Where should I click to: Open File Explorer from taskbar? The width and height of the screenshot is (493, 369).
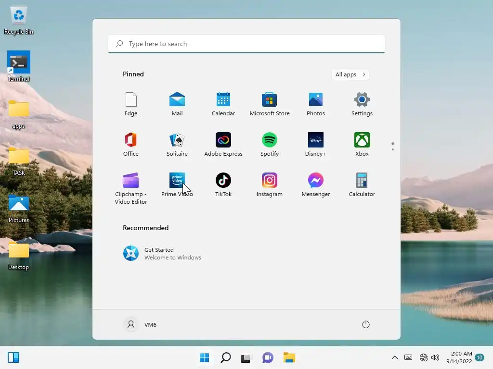point(289,357)
